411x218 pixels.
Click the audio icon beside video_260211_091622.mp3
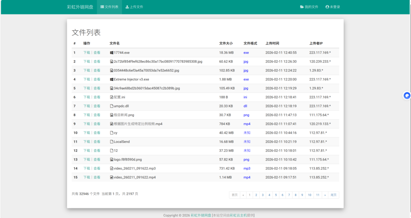click(112, 169)
